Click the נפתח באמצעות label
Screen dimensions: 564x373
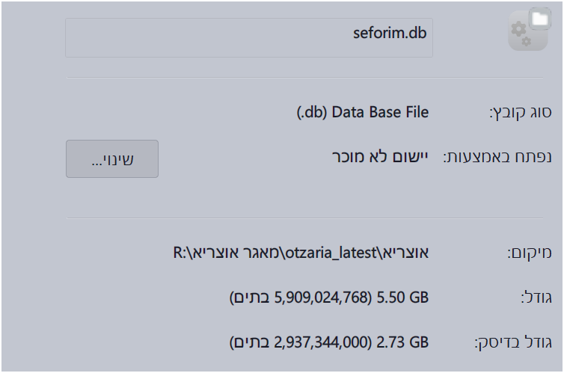click(498, 158)
